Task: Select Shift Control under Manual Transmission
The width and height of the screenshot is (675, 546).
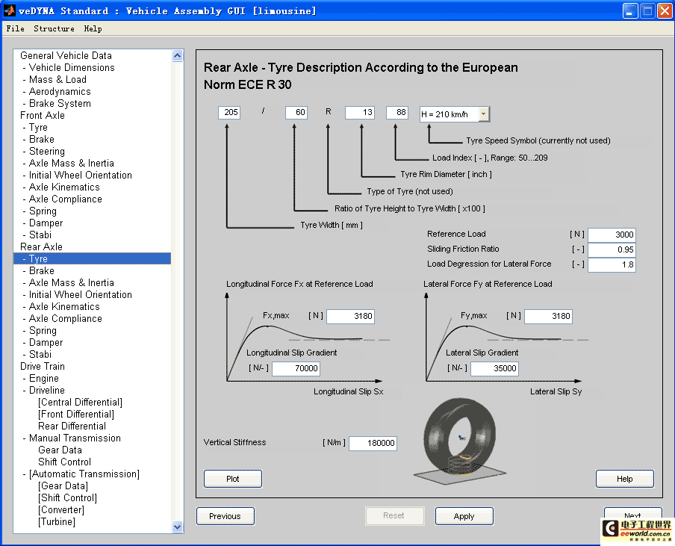Action: 64,462
